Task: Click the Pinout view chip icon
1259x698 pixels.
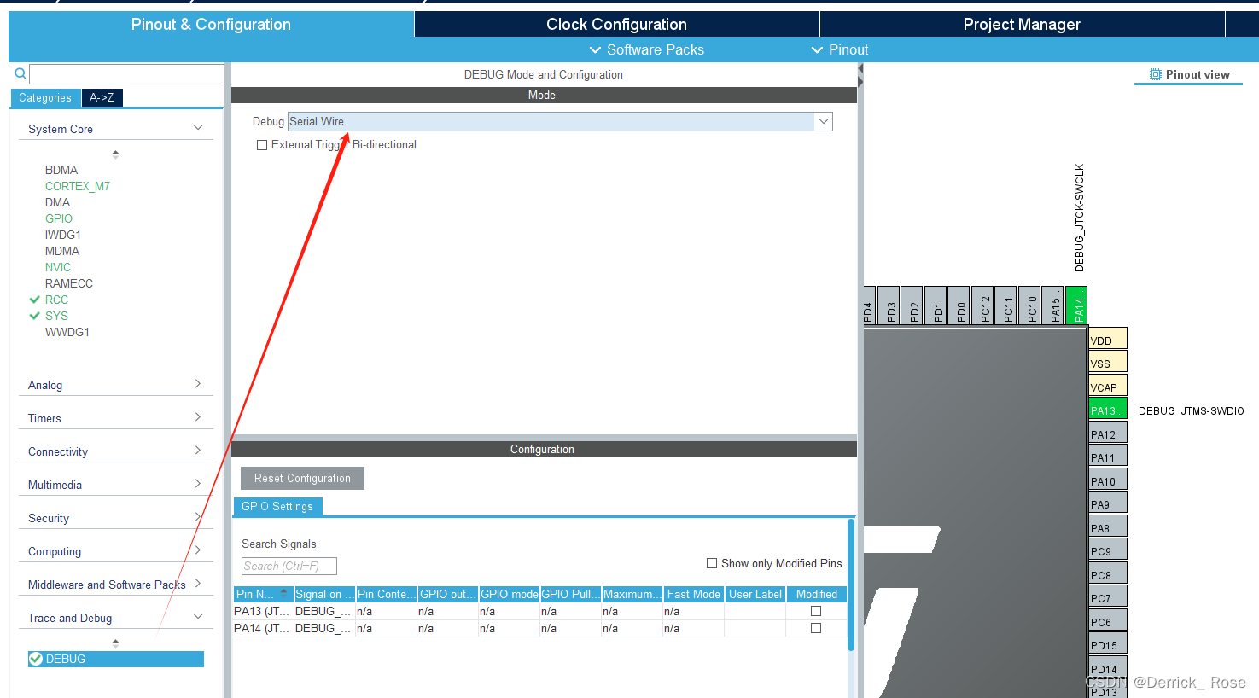Action: [x=1156, y=74]
